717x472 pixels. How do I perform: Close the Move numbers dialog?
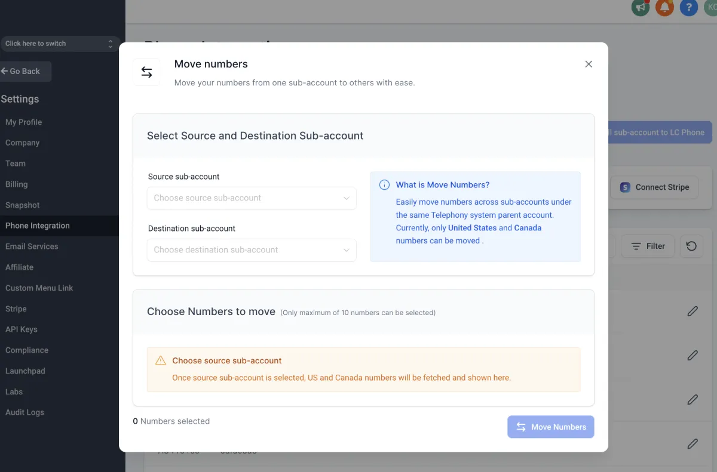[589, 64]
